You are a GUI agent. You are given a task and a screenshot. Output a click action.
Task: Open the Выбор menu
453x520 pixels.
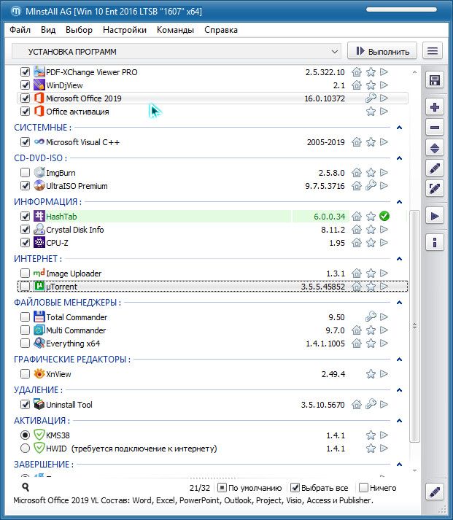[79, 30]
